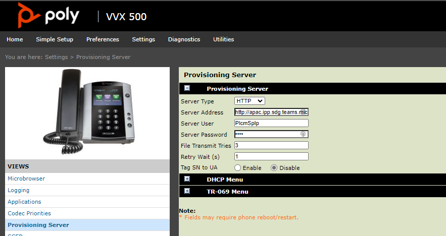Select the Provisioning Server view link
Image resolution: width=446 pixels, height=236 pixels.
38,225
